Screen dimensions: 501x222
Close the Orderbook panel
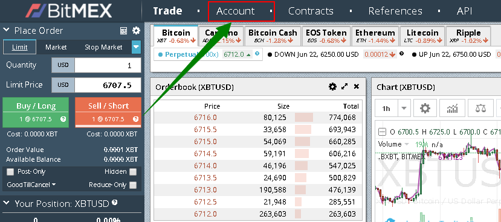coord(357,86)
